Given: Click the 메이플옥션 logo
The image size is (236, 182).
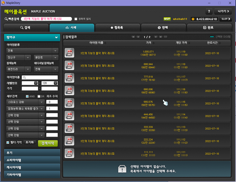Looking at the screenshot, I should (16, 11).
